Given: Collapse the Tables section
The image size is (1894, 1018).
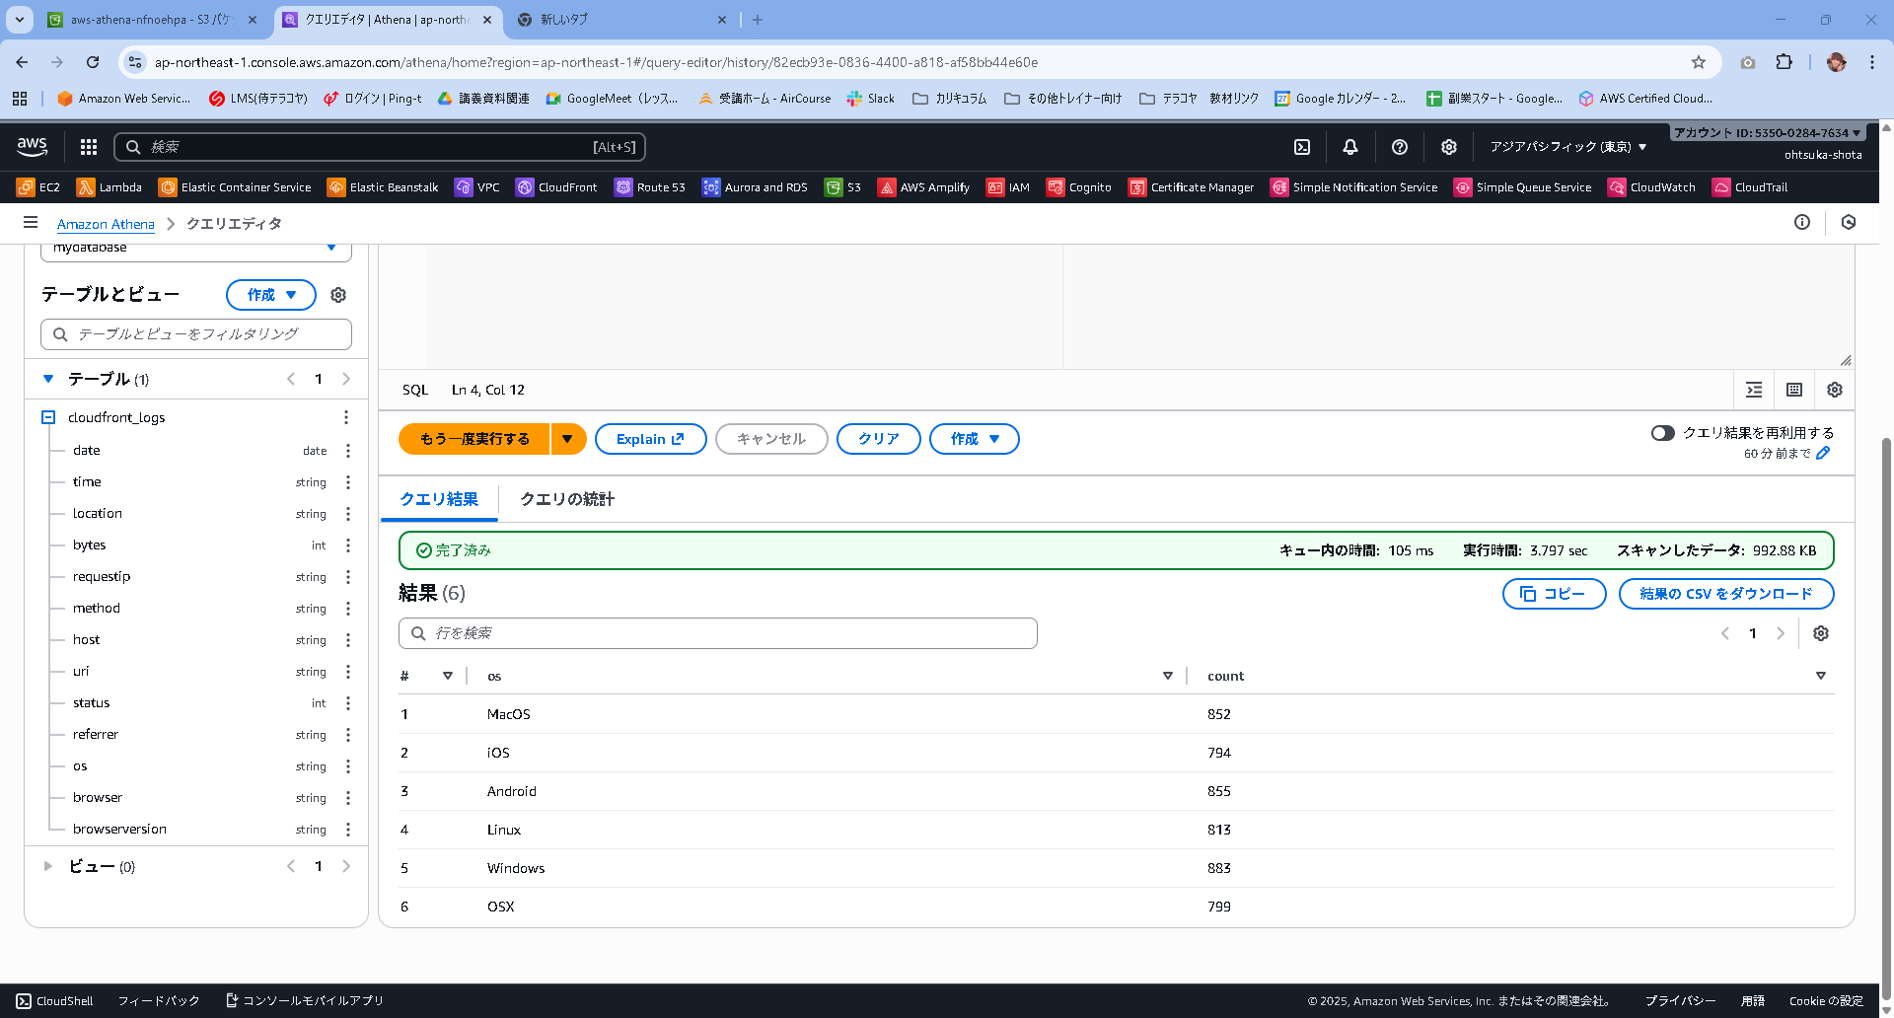Looking at the screenshot, I should click(x=48, y=379).
